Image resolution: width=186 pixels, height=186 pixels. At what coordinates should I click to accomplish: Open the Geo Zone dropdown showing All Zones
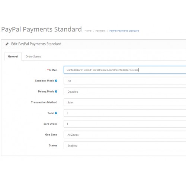point(125,135)
